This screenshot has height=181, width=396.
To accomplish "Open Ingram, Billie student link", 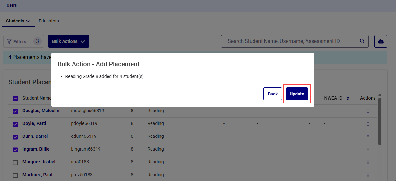I will 36,149.
